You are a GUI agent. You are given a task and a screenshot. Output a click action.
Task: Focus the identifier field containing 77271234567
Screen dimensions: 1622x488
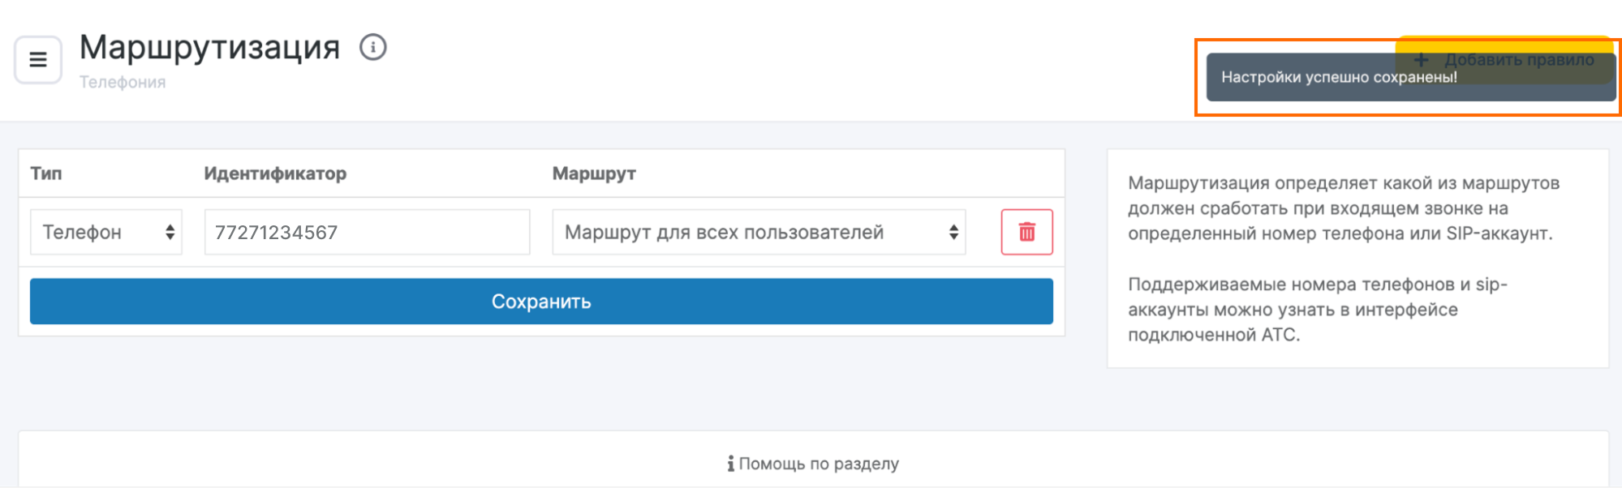pos(367,233)
